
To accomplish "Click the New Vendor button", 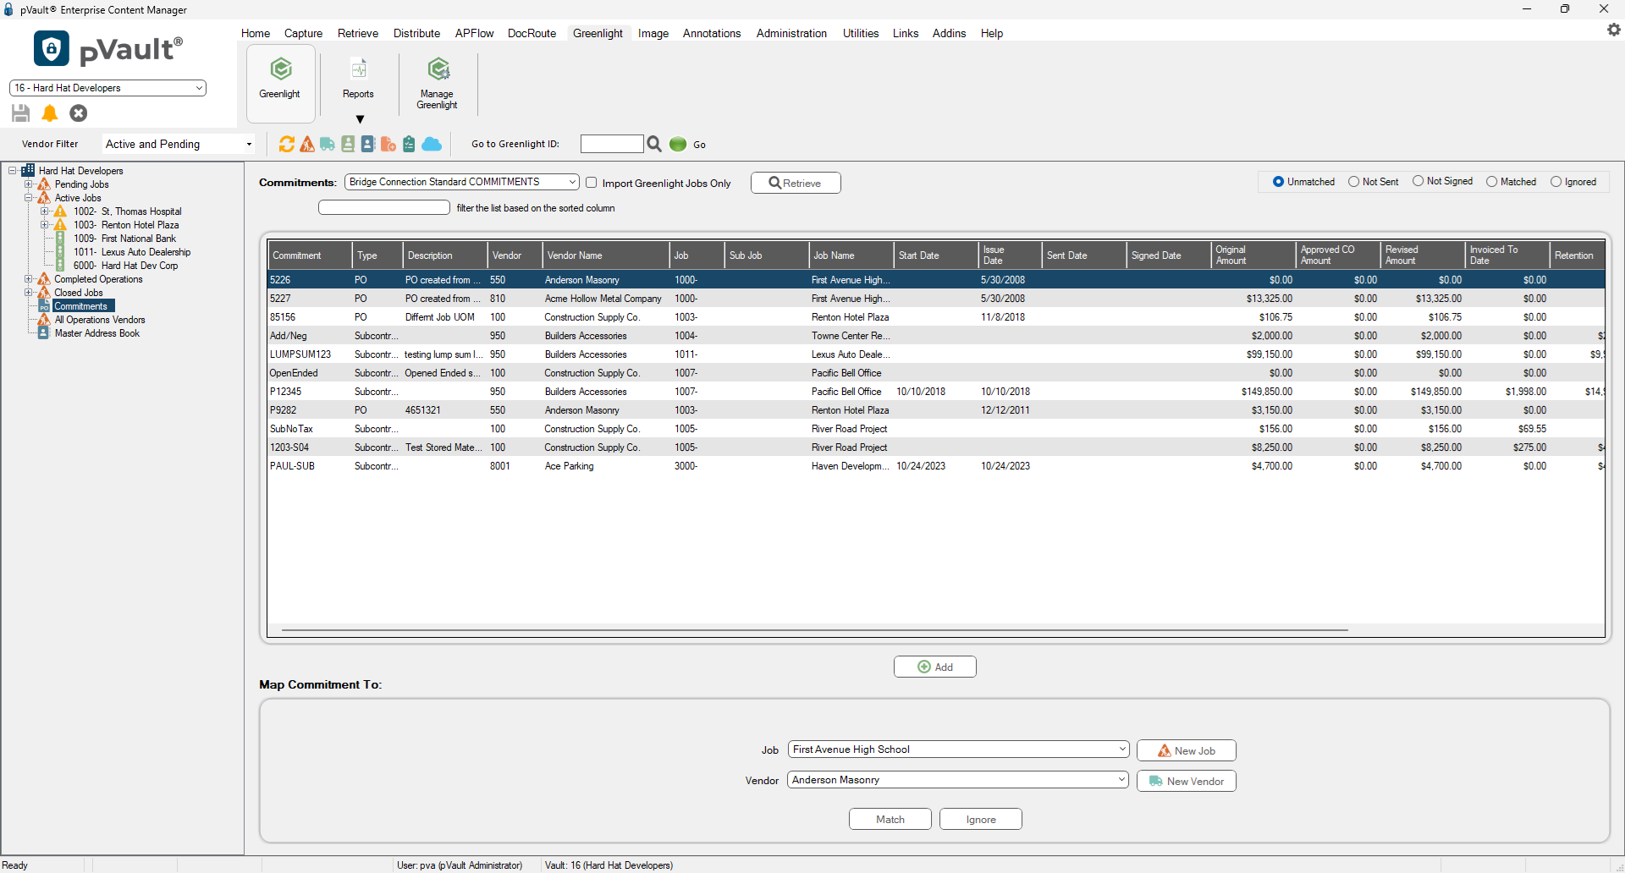I will pyautogui.click(x=1186, y=781).
